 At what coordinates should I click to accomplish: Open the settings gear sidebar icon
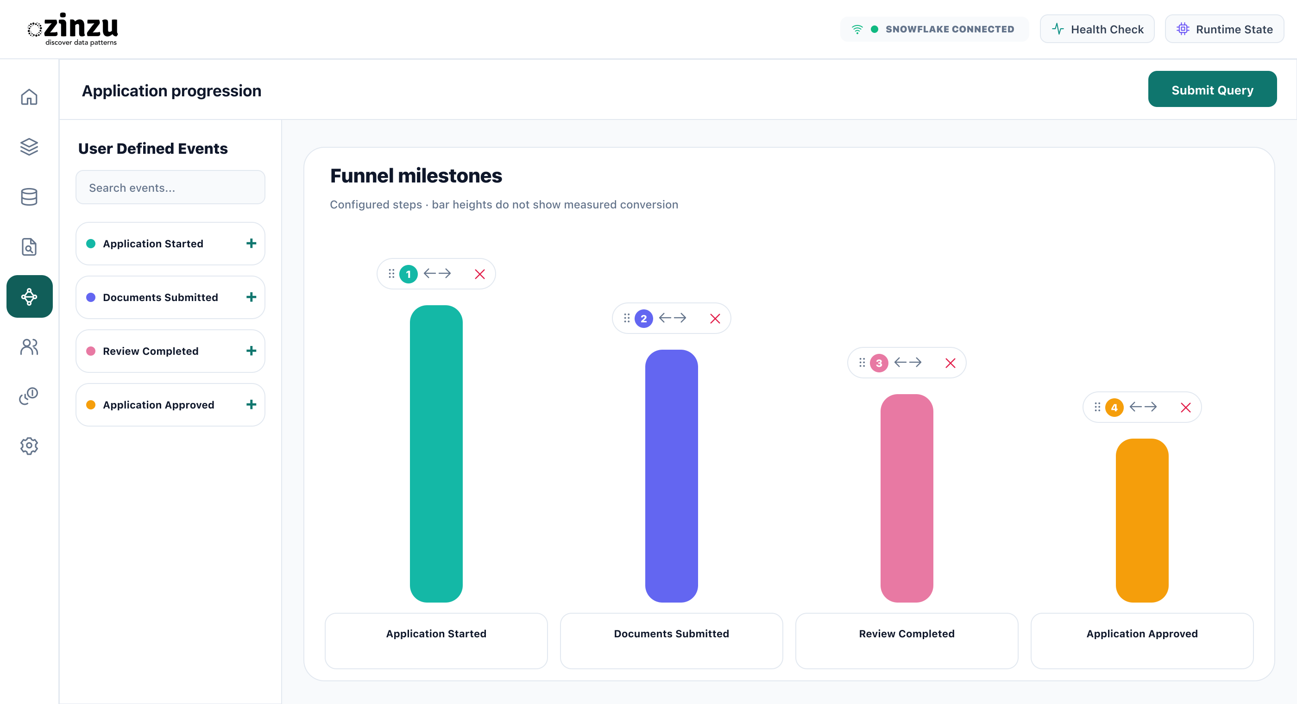pos(29,446)
